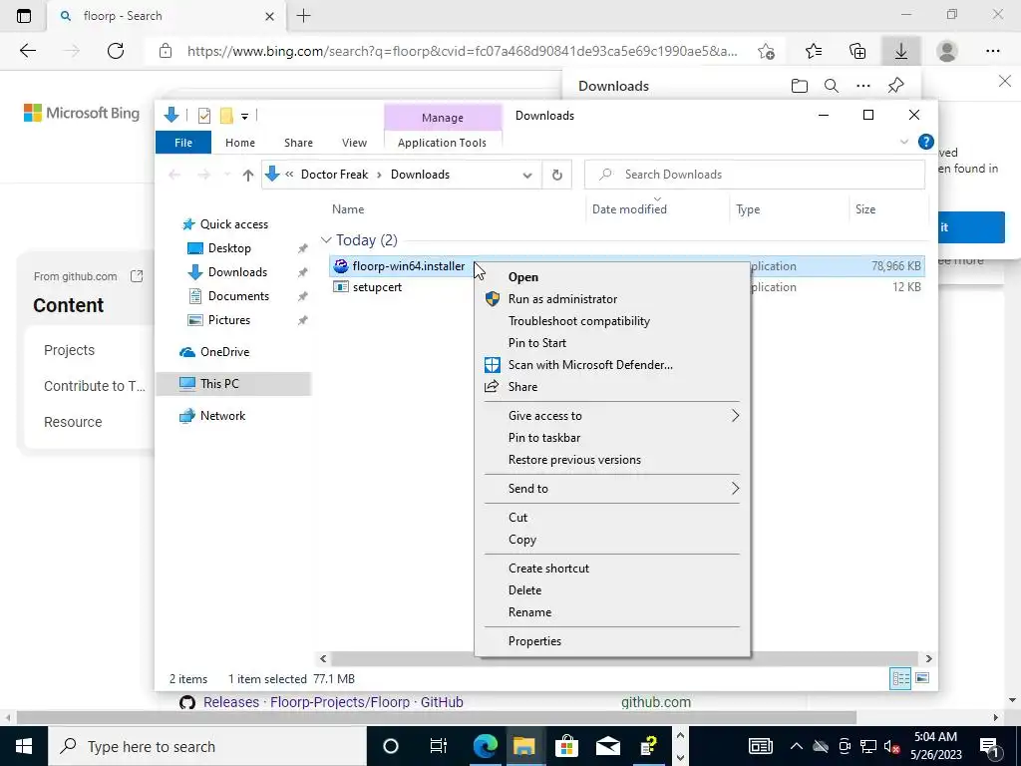Click Projects in Content panel
This screenshot has width=1021, height=766.
[x=69, y=350]
